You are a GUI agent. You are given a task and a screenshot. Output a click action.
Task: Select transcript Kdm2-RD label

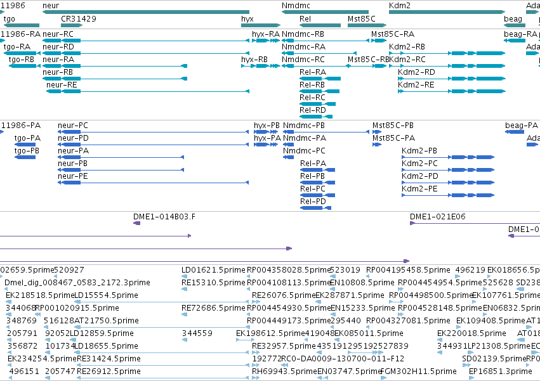point(416,72)
